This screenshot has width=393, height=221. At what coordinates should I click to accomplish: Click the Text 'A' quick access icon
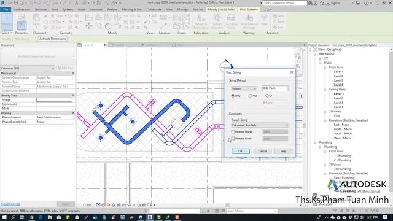[76, 2]
